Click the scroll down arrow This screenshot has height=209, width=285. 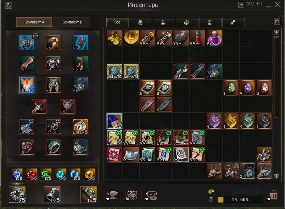tap(276, 176)
